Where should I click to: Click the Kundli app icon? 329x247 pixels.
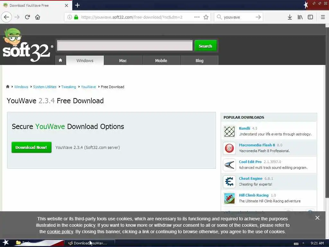point(229,132)
